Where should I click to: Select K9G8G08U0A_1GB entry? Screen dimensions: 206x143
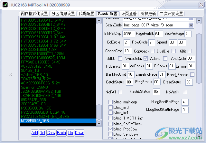pyautogui.click(x=58, y=108)
